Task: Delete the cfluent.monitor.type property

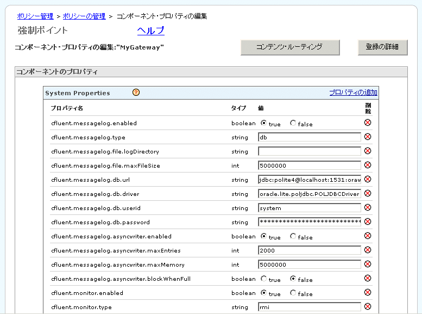Action: tap(368, 307)
